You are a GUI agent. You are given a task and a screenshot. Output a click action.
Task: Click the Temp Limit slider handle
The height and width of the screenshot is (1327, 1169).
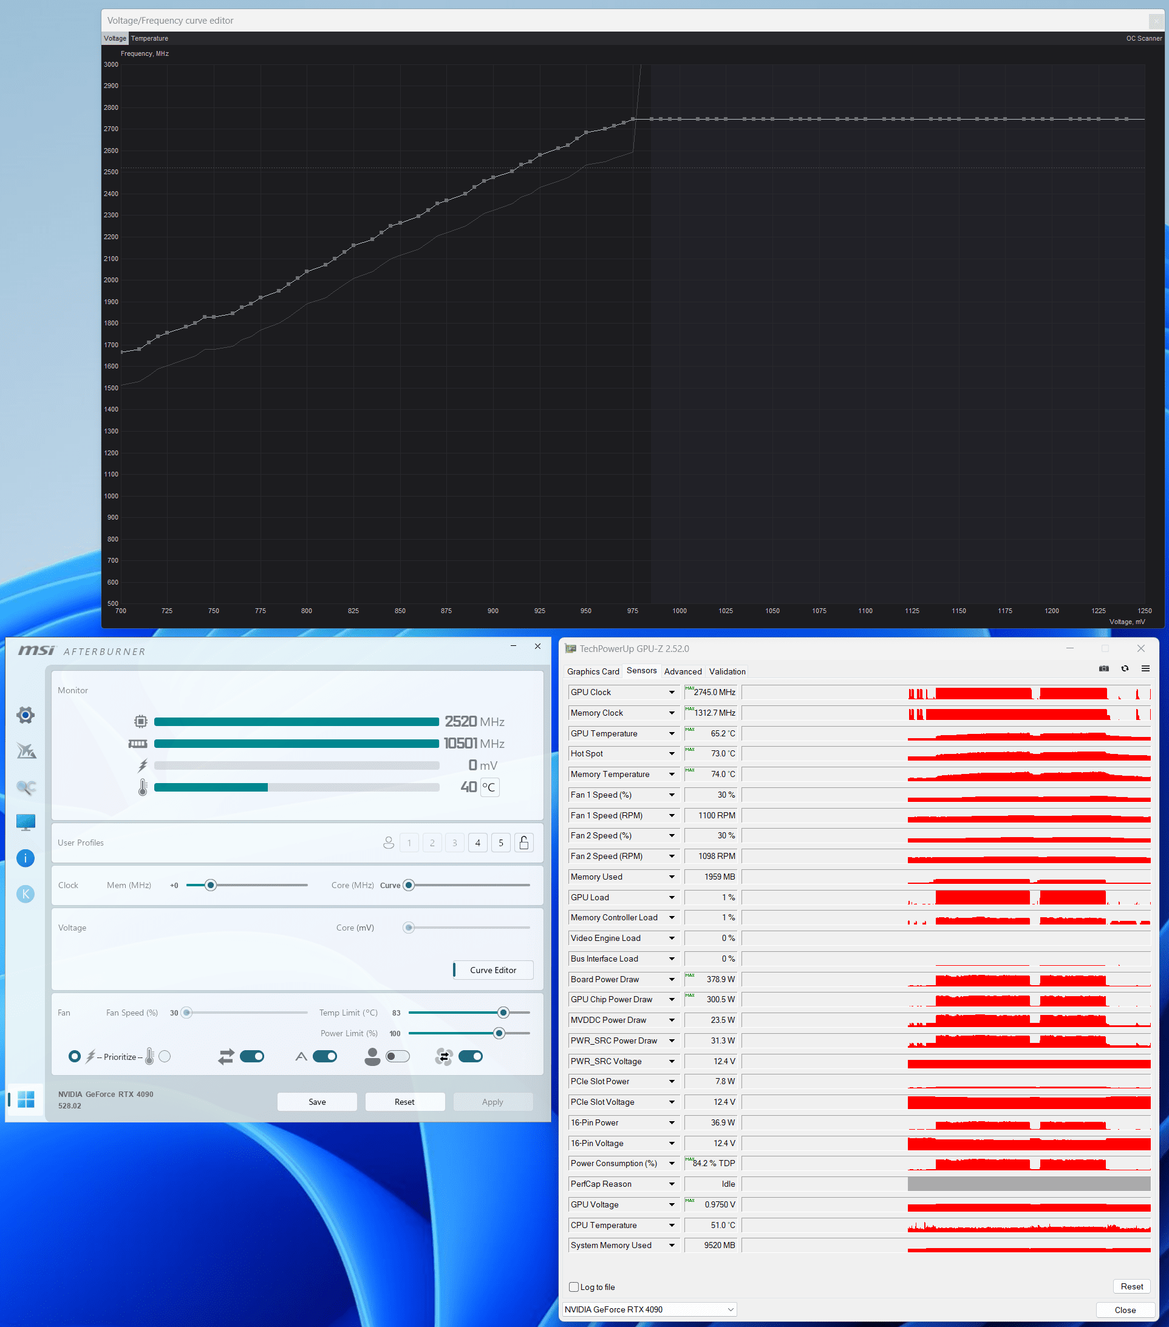coord(503,1012)
